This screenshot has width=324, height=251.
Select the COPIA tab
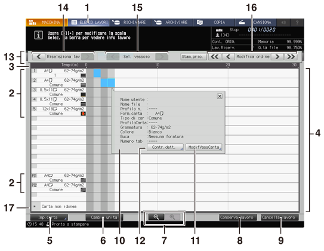coord(214,22)
